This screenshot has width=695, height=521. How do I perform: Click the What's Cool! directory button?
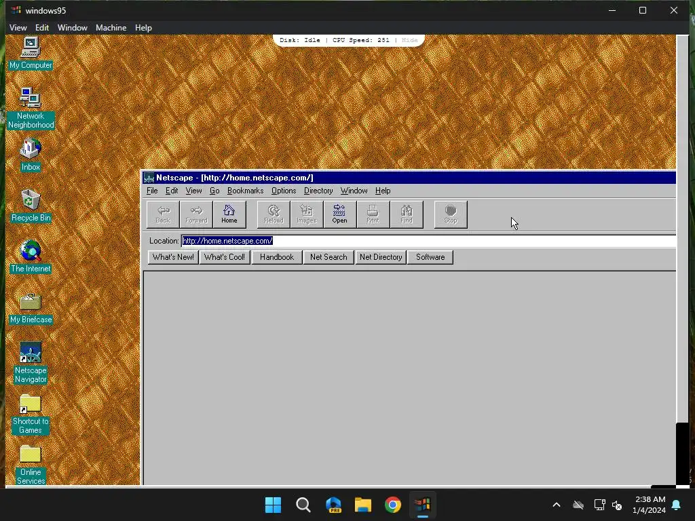click(224, 257)
